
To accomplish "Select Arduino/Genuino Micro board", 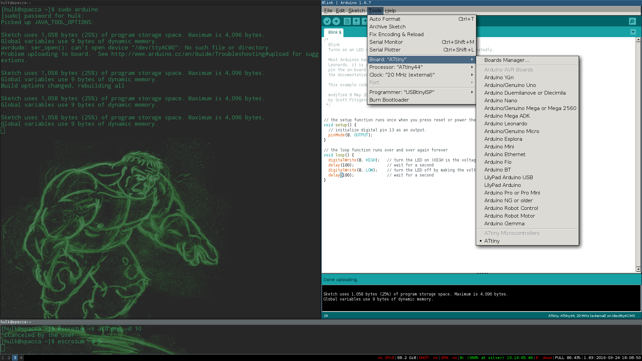I will [x=527, y=131].
